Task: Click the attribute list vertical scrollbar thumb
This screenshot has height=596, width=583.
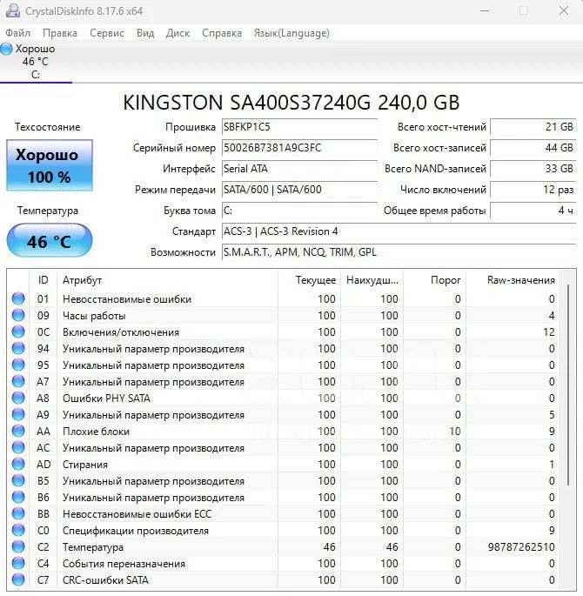Action: 568,385
